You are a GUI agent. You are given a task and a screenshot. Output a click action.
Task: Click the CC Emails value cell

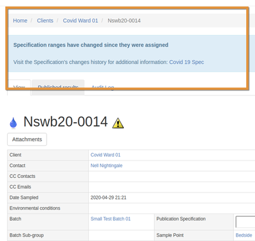(x=171, y=187)
